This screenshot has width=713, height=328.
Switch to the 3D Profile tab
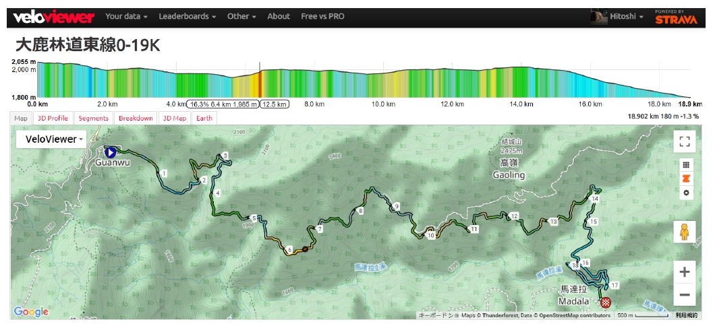(x=53, y=119)
